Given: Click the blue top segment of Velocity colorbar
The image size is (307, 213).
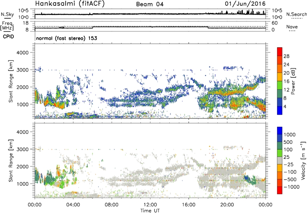Looking at the screenshot, I should [280, 131].
